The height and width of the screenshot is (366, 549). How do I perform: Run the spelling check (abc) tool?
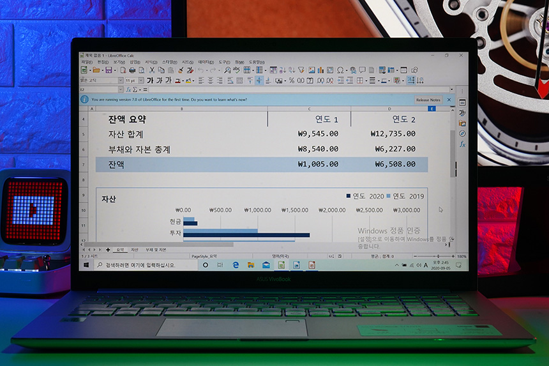[x=237, y=70]
